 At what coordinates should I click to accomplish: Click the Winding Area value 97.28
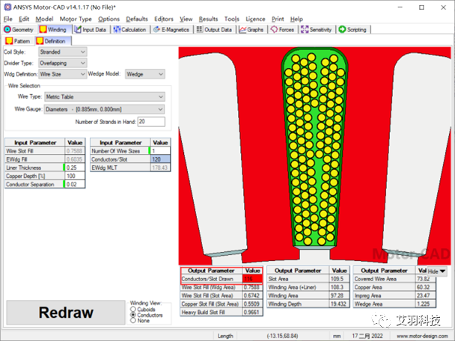(339, 296)
